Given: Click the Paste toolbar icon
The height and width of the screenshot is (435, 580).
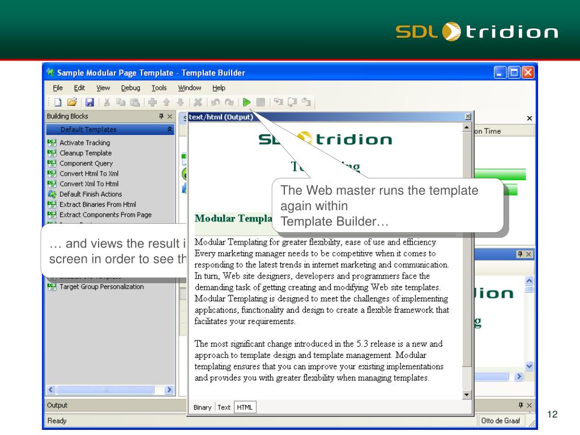Looking at the screenshot, I should coord(135,102).
